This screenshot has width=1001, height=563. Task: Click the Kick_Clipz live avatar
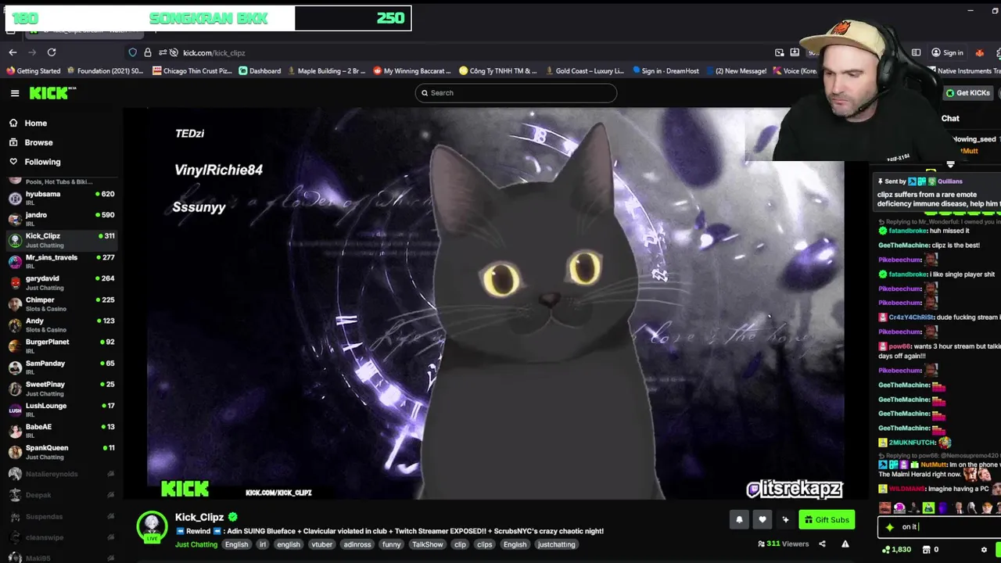pyautogui.click(x=152, y=527)
